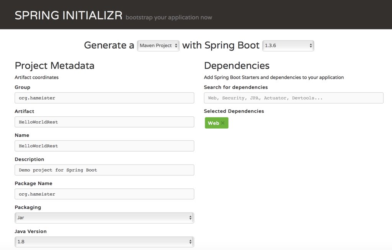Click into the Artifact input box
Image resolution: width=392 pixels, height=250 pixels.
point(104,122)
